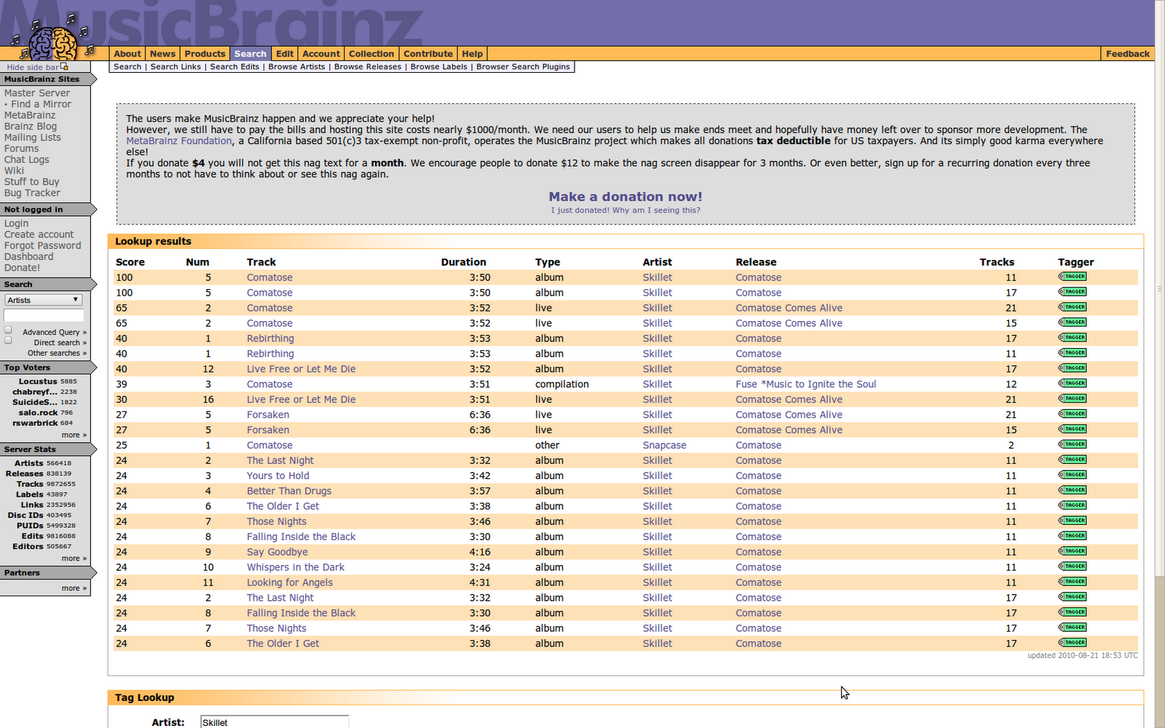Click Tagger icon for Falling Inside the Black, 17 tracks
The height and width of the screenshot is (728, 1165).
pyautogui.click(x=1073, y=612)
